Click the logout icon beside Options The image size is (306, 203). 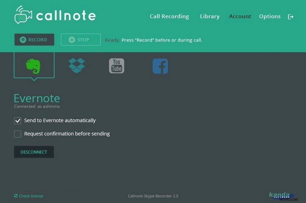291,17
